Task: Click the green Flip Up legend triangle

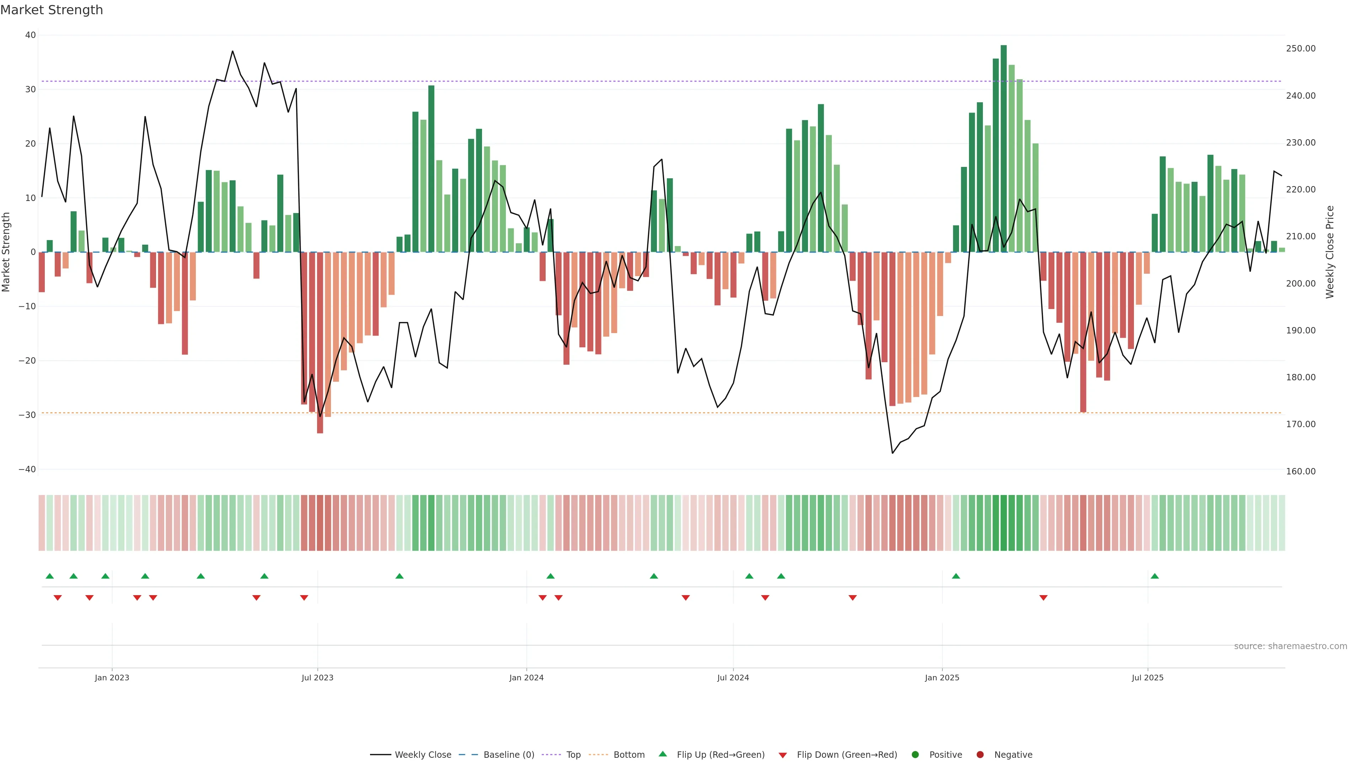Action: click(x=662, y=754)
